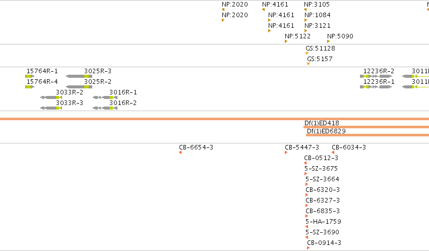The image size is (429, 251).
Task: Click the GS:5157 feature label
Action: click(320, 59)
